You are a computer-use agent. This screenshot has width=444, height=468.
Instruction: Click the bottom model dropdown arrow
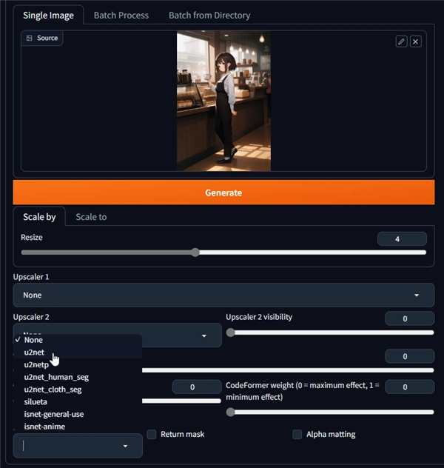click(x=125, y=446)
